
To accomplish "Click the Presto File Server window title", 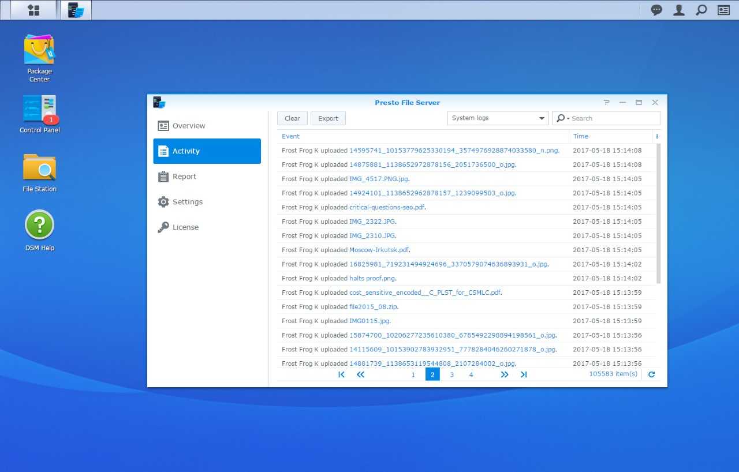I will coord(407,103).
